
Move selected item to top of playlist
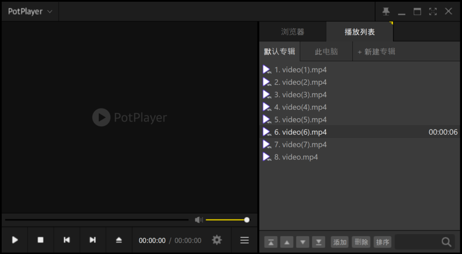[x=271, y=242]
